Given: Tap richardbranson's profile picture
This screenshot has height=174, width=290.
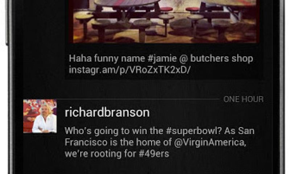Looking at the screenshot, I should point(40,116).
